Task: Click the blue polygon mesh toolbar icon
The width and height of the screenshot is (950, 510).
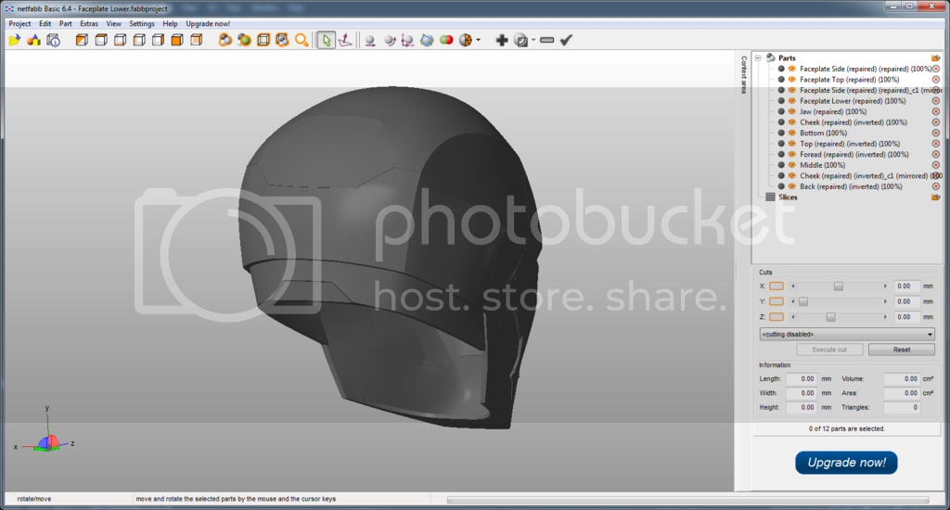Action: click(427, 41)
